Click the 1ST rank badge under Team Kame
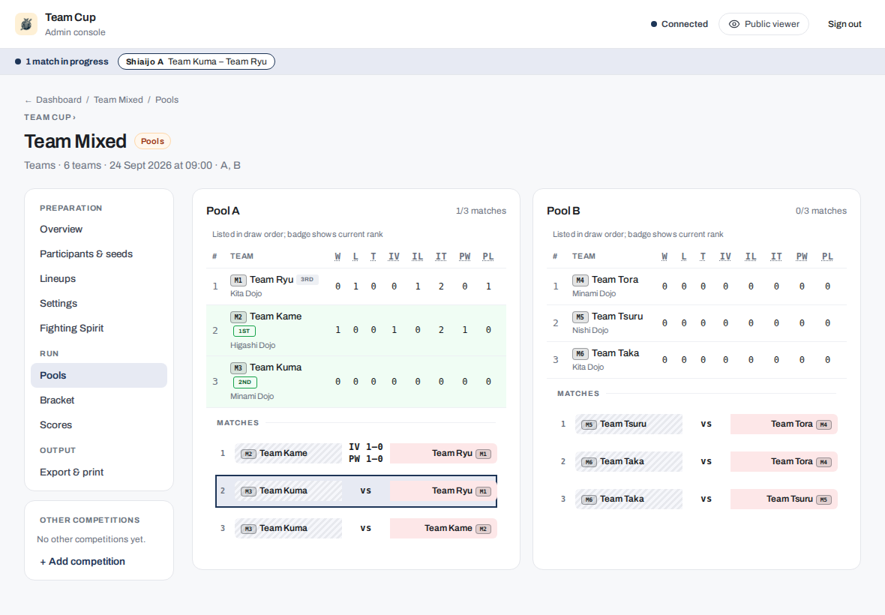885x615 pixels. 244,331
